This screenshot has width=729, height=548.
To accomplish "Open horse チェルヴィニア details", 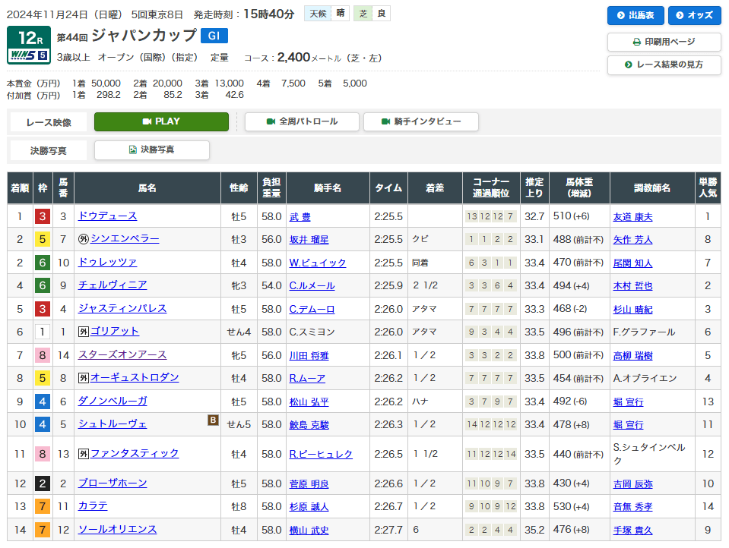I will 112,285.
